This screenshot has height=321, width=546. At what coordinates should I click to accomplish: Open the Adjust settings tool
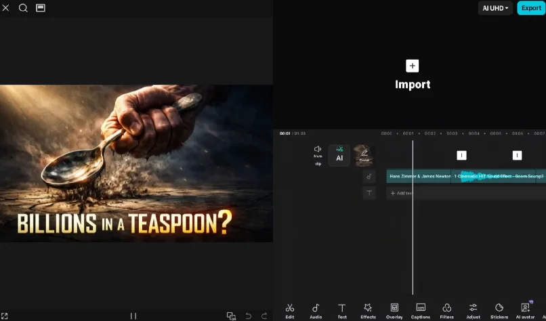pyautogui.click(x=474, y=310)
